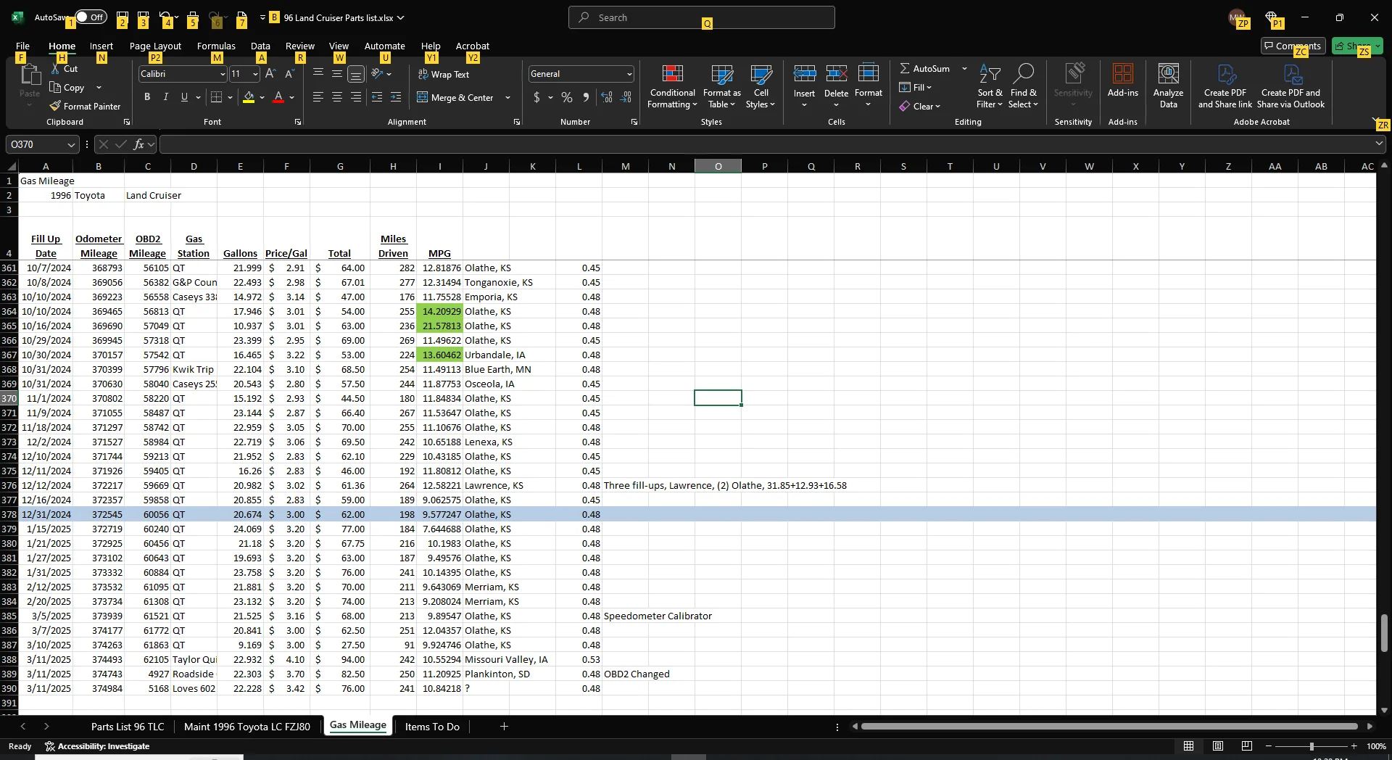Toggle the AutoSave switch
Screen dimensions: 1392x760
(91, 17)
